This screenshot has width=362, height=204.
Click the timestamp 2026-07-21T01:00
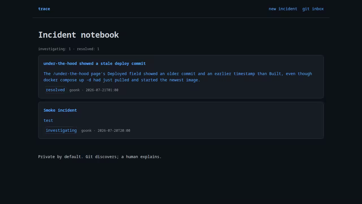(x=102, y=90)
